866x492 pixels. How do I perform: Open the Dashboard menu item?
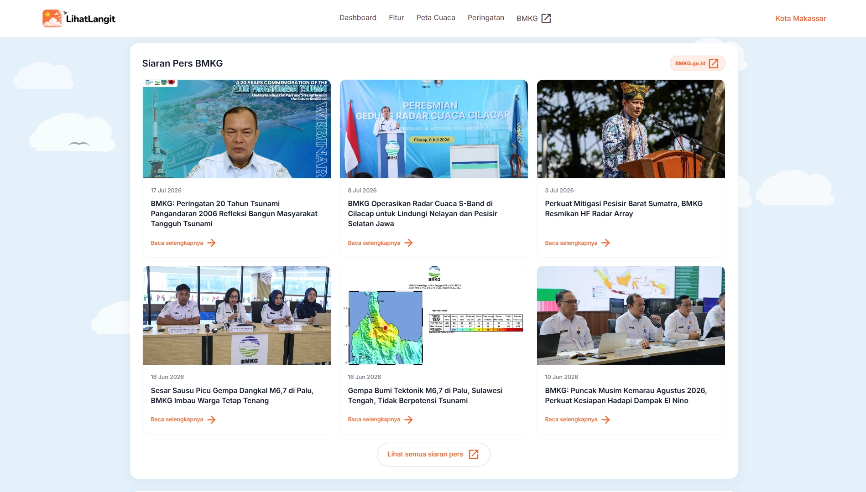(x=358, y=18)
